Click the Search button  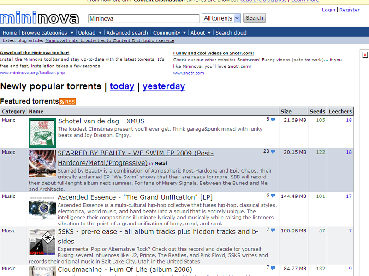tap(255, 18)
